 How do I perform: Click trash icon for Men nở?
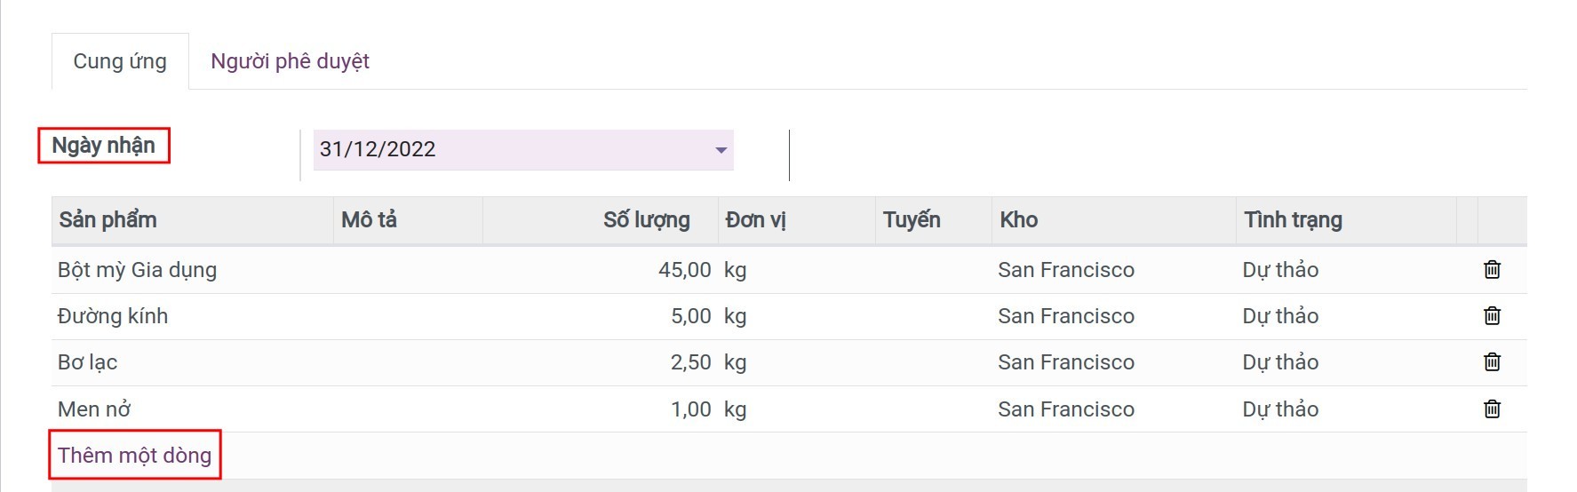coord(1492,409)
